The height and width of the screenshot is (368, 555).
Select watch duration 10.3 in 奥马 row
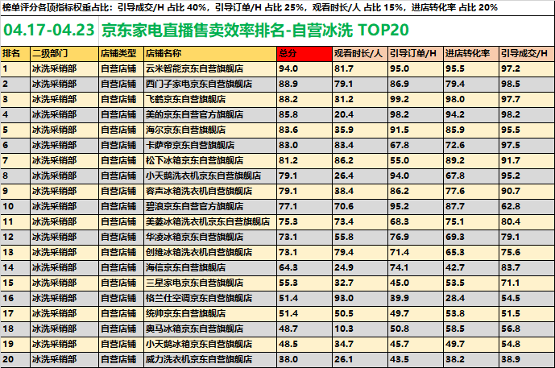click(x=360, y=329)
